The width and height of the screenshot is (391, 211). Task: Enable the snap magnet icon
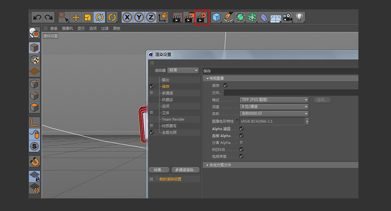point(34,162)
